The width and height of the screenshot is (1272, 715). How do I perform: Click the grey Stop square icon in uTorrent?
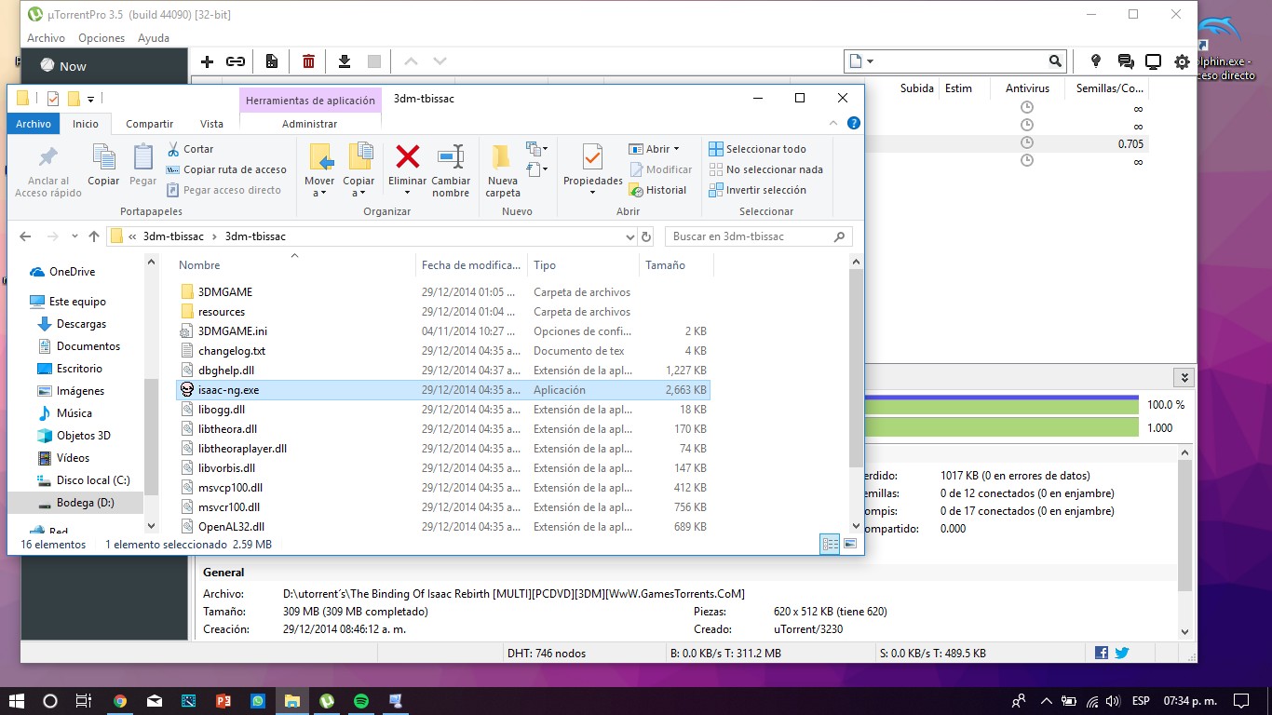pos(374,61)
